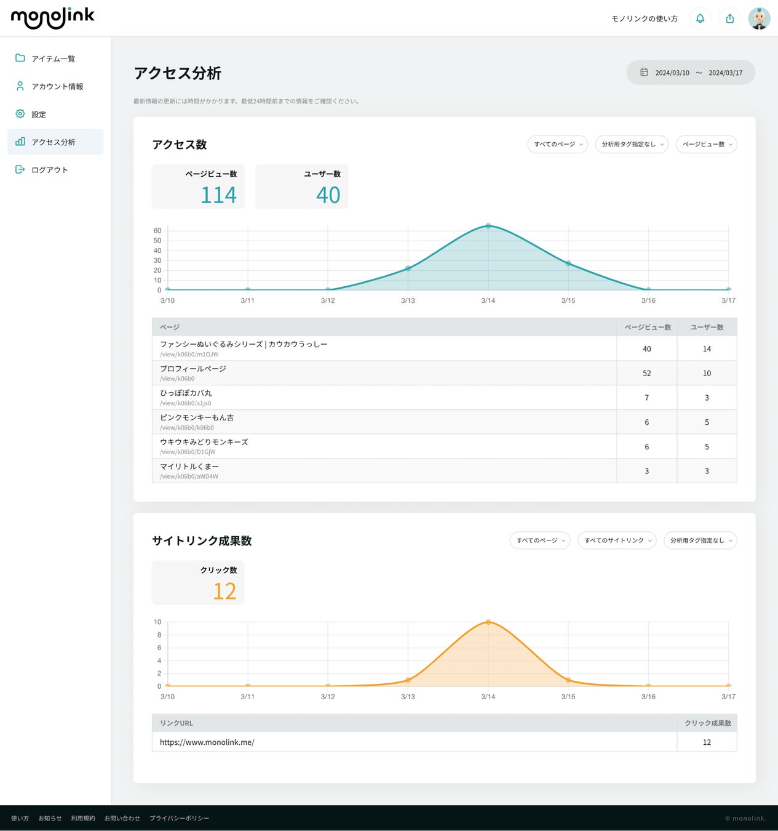Open the user profile avatar
The image size is (778, 831).
click(x=759, y=18)
